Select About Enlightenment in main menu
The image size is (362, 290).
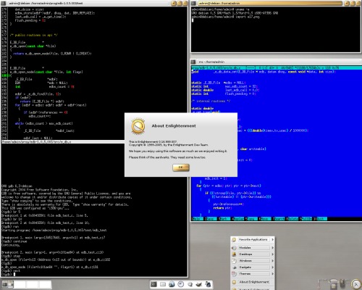click(253, 282)
